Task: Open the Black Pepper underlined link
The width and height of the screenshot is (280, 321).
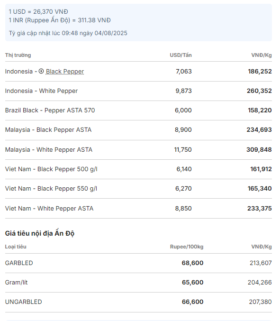Action: point(65,72)
